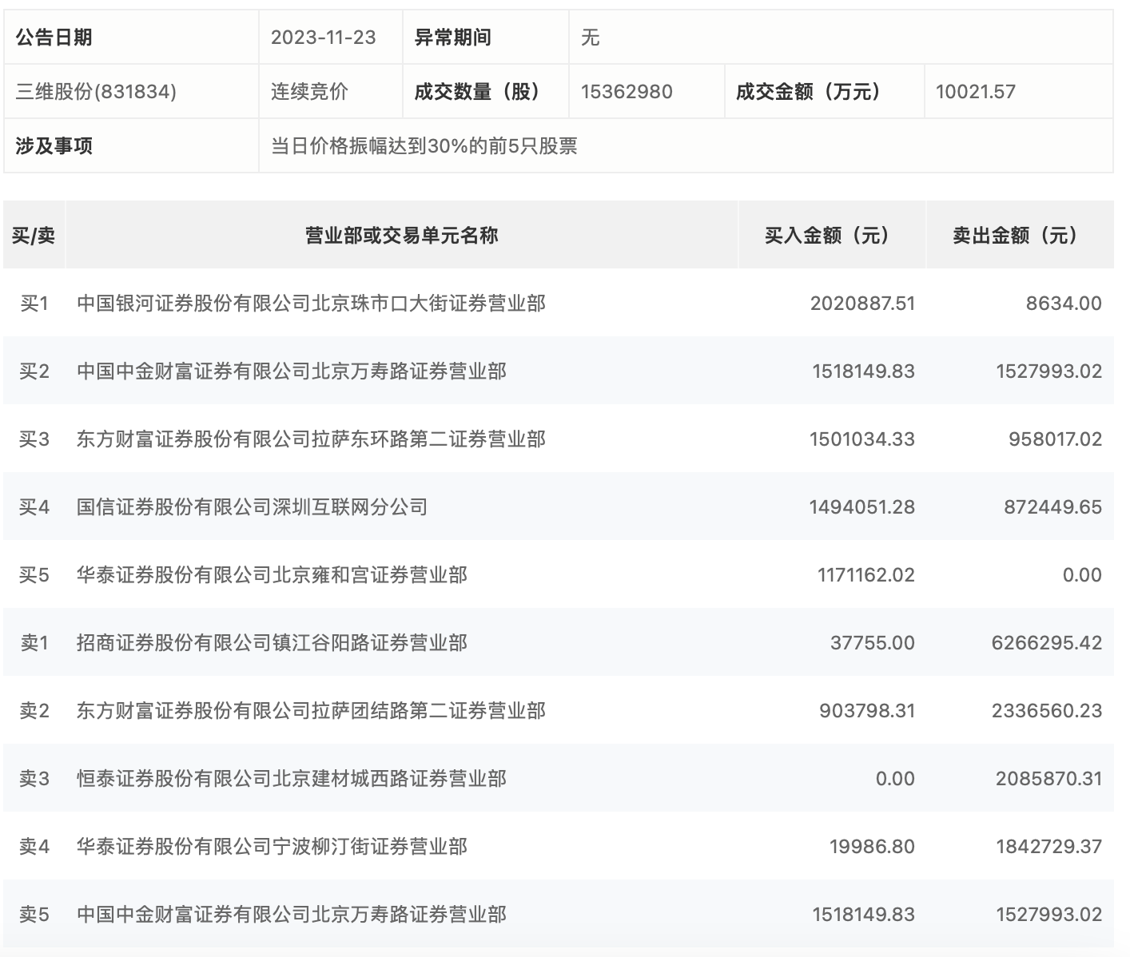Click 华泰证券股份有限公司北京雍和宫证券营业部

[272, 575]
